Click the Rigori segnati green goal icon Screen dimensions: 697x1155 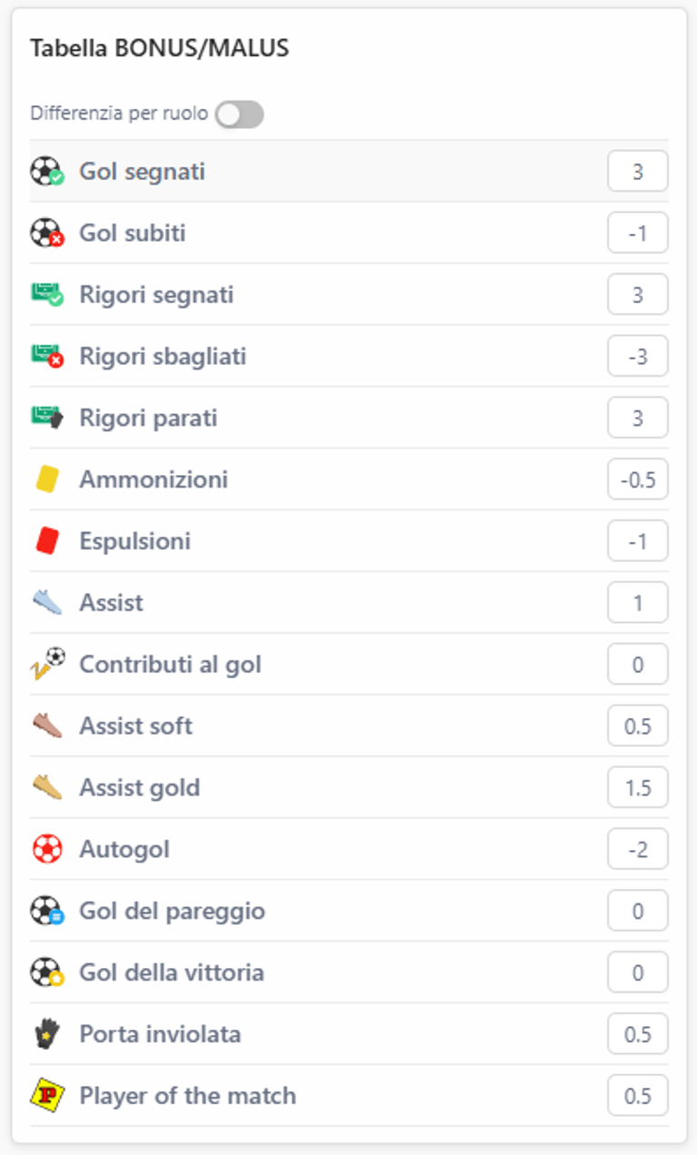tap(46, 294)
